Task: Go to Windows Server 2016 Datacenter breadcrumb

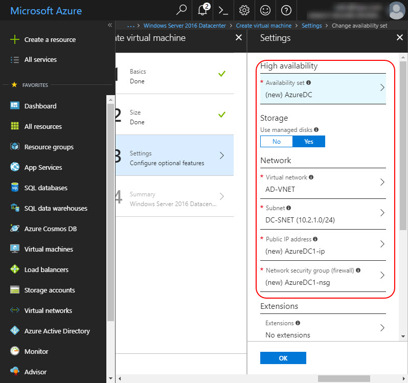Action: point(185,26)
